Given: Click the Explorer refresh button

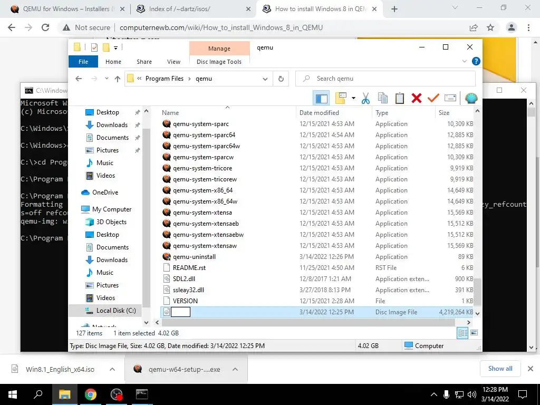Looking at the screenshot, I should click(281, 79).
